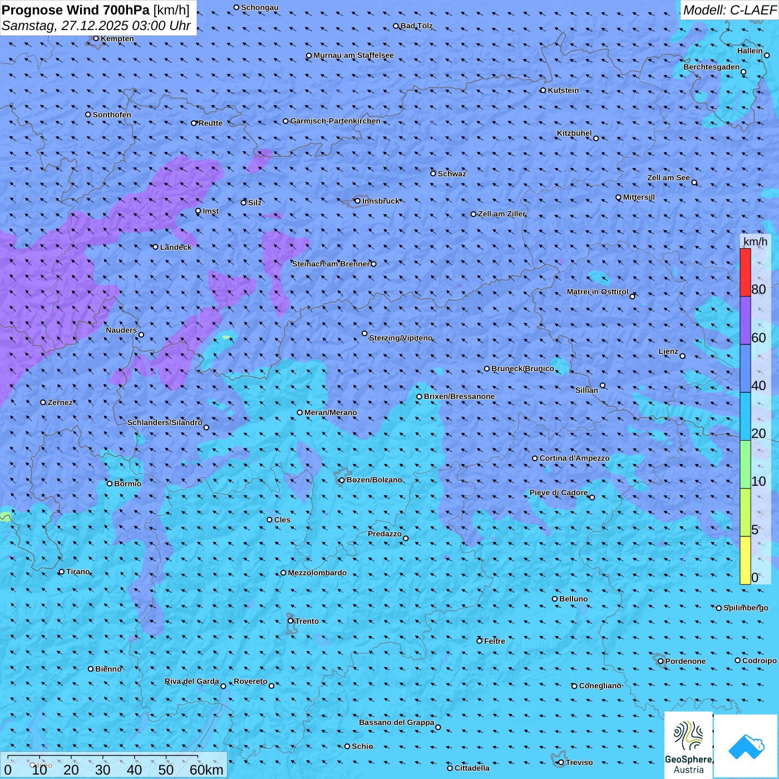Click the 'Pieve di Cadore' label

[559, 492]
